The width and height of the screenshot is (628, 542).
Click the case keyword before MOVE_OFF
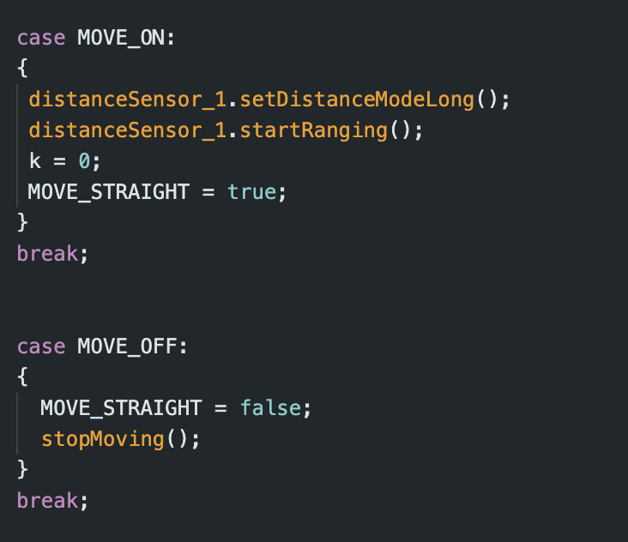(41, 346)
